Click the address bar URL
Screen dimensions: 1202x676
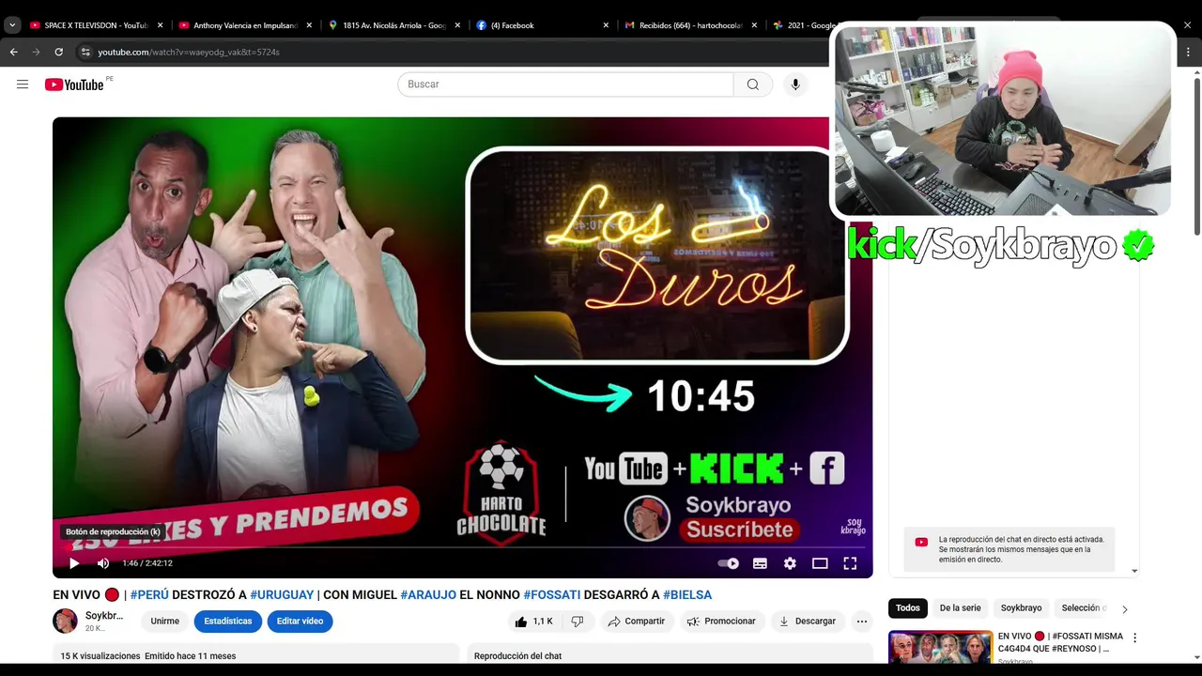click(x=189, y=53)
